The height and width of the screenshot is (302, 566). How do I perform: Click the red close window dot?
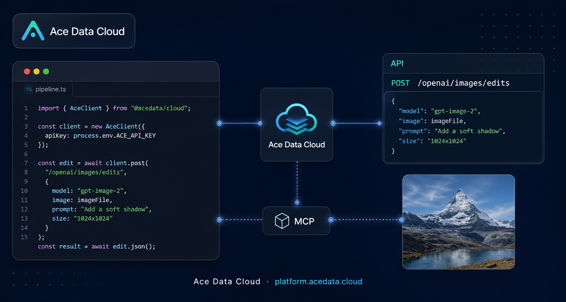click(27, 72)
